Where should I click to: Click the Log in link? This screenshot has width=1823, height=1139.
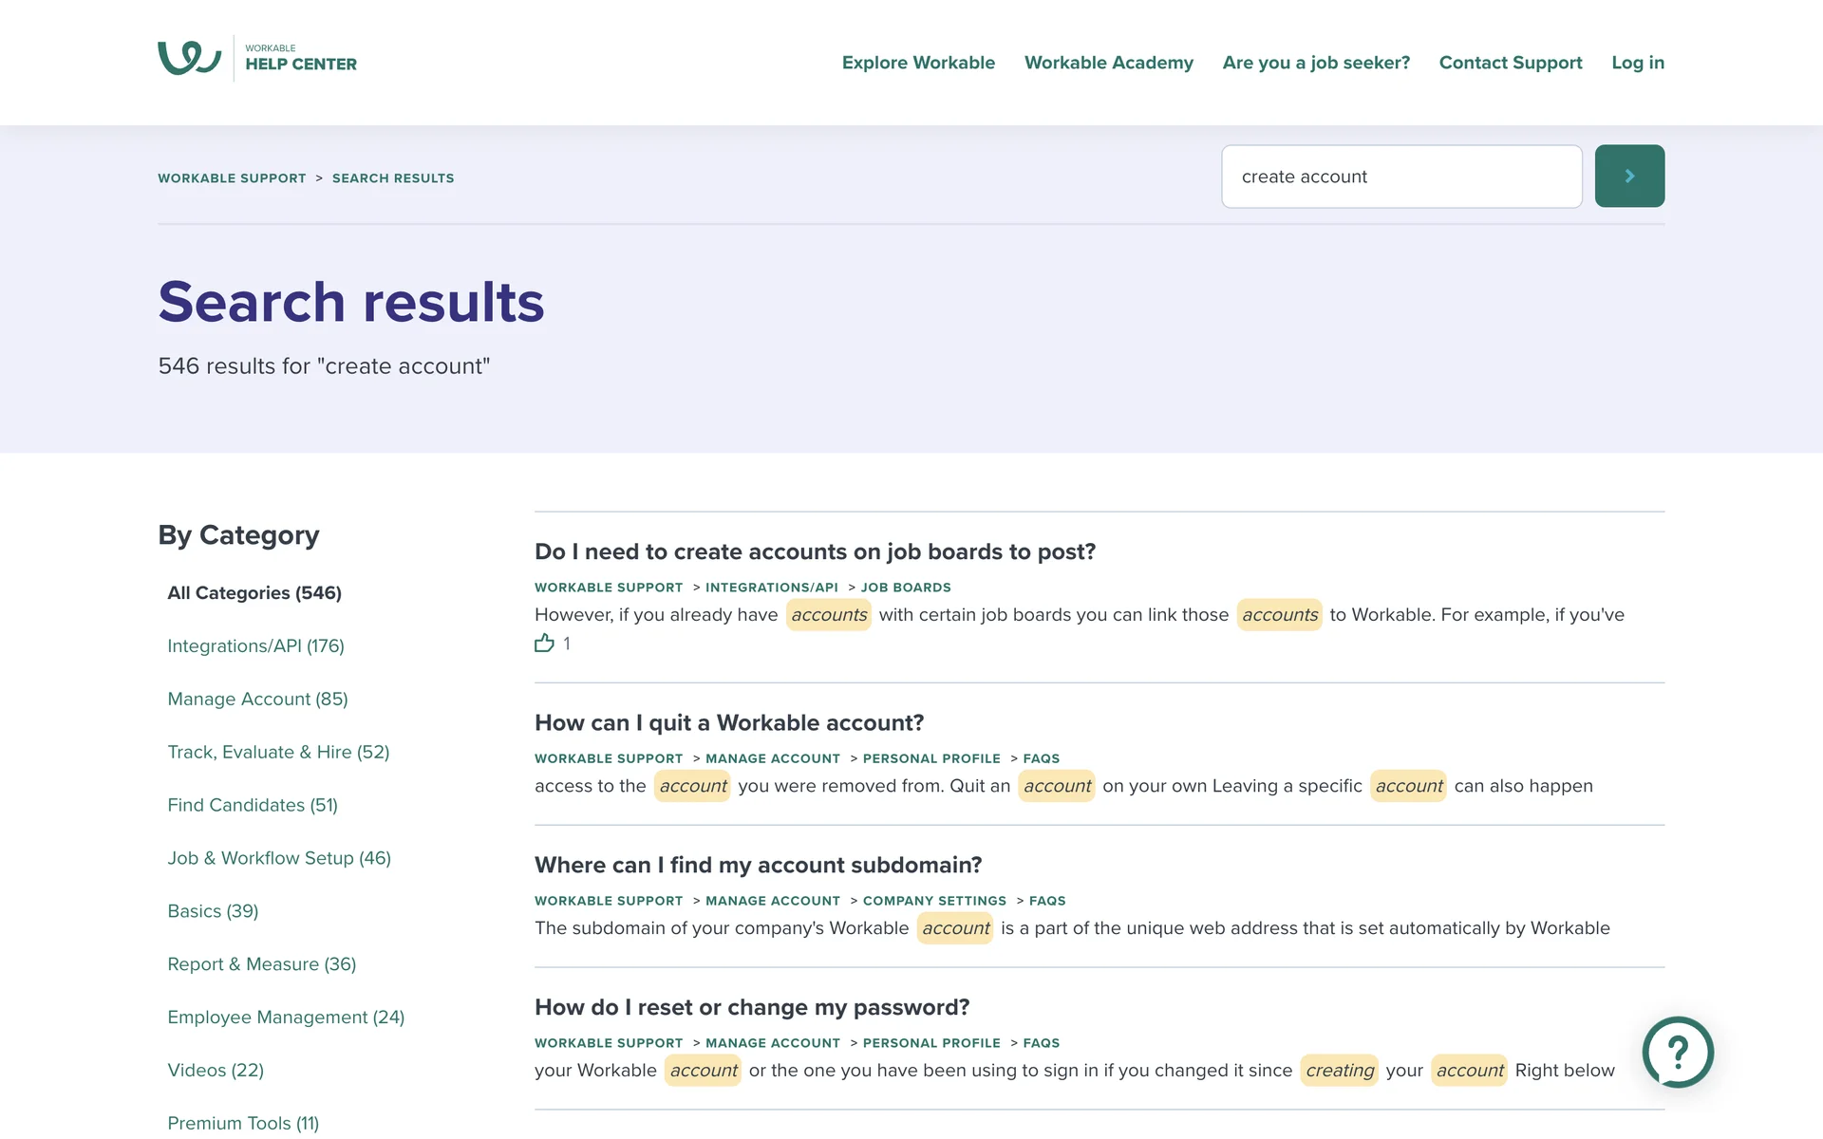pyautogui.click(x=1637, y=63)
